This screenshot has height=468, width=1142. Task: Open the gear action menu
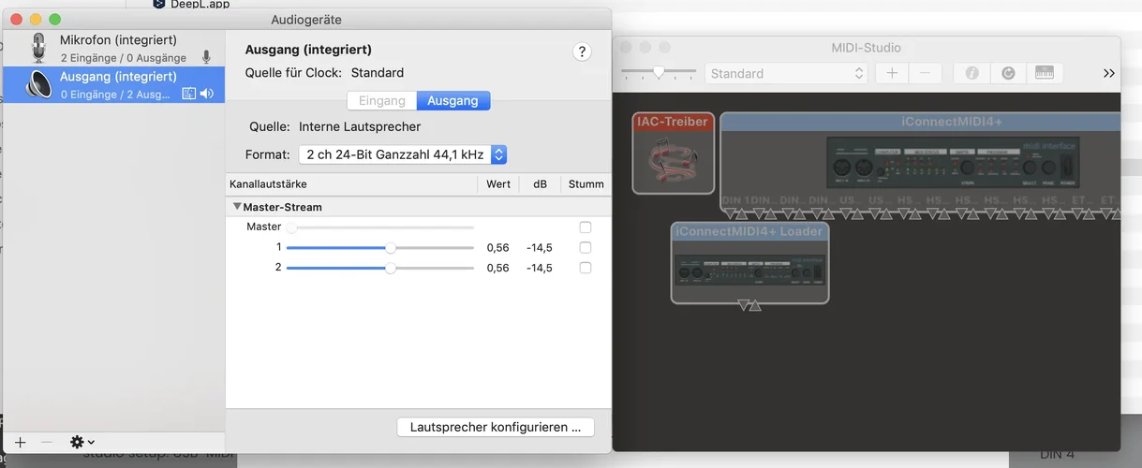tap(82, 442)
